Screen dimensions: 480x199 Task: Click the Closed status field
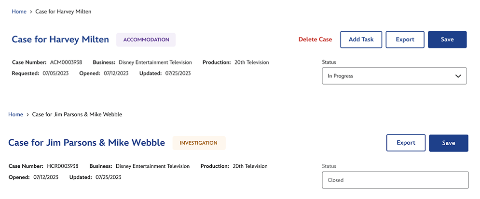(x=395, y=180)
